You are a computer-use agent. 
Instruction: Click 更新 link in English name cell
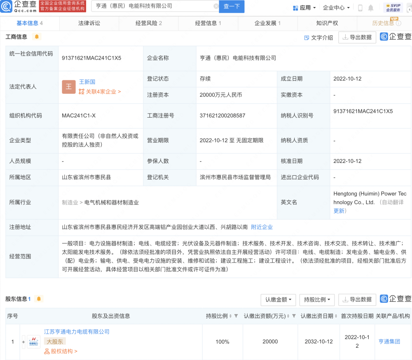pyautogui.click(x=339, y=211)
